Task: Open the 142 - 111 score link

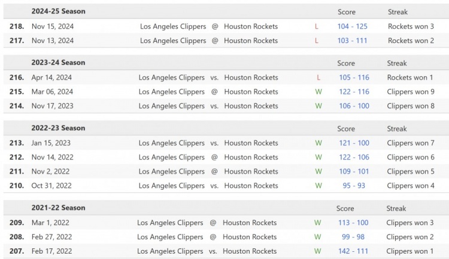Action: [x=353, y=251]
